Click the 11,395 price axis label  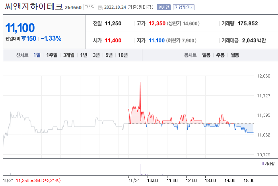tap(263, 115)
